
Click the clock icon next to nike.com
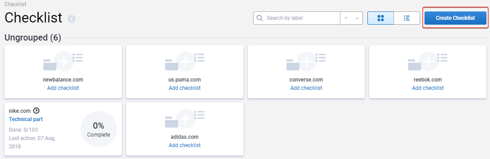click(37, 111)
